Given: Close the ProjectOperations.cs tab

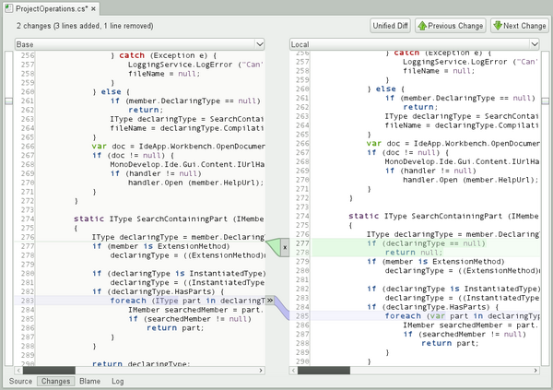Looking at the screenshot, I should 93,7.
